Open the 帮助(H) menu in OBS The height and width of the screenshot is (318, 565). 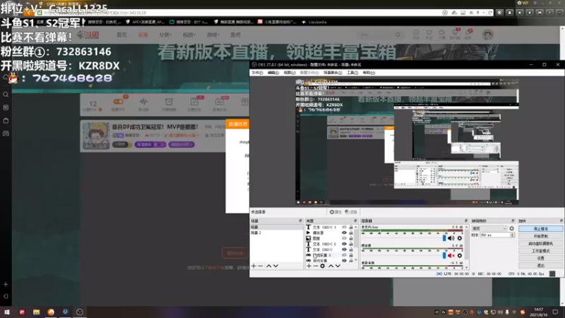point(369,73)
